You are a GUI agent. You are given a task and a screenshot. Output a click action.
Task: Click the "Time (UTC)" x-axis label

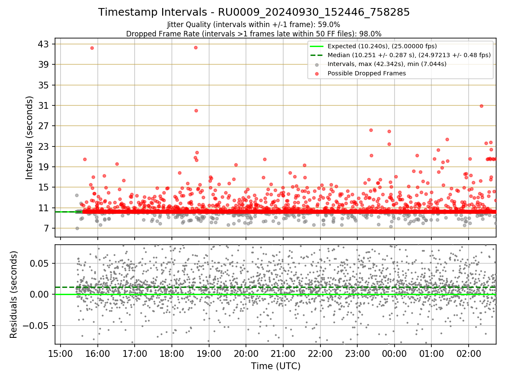pos(276,366)
